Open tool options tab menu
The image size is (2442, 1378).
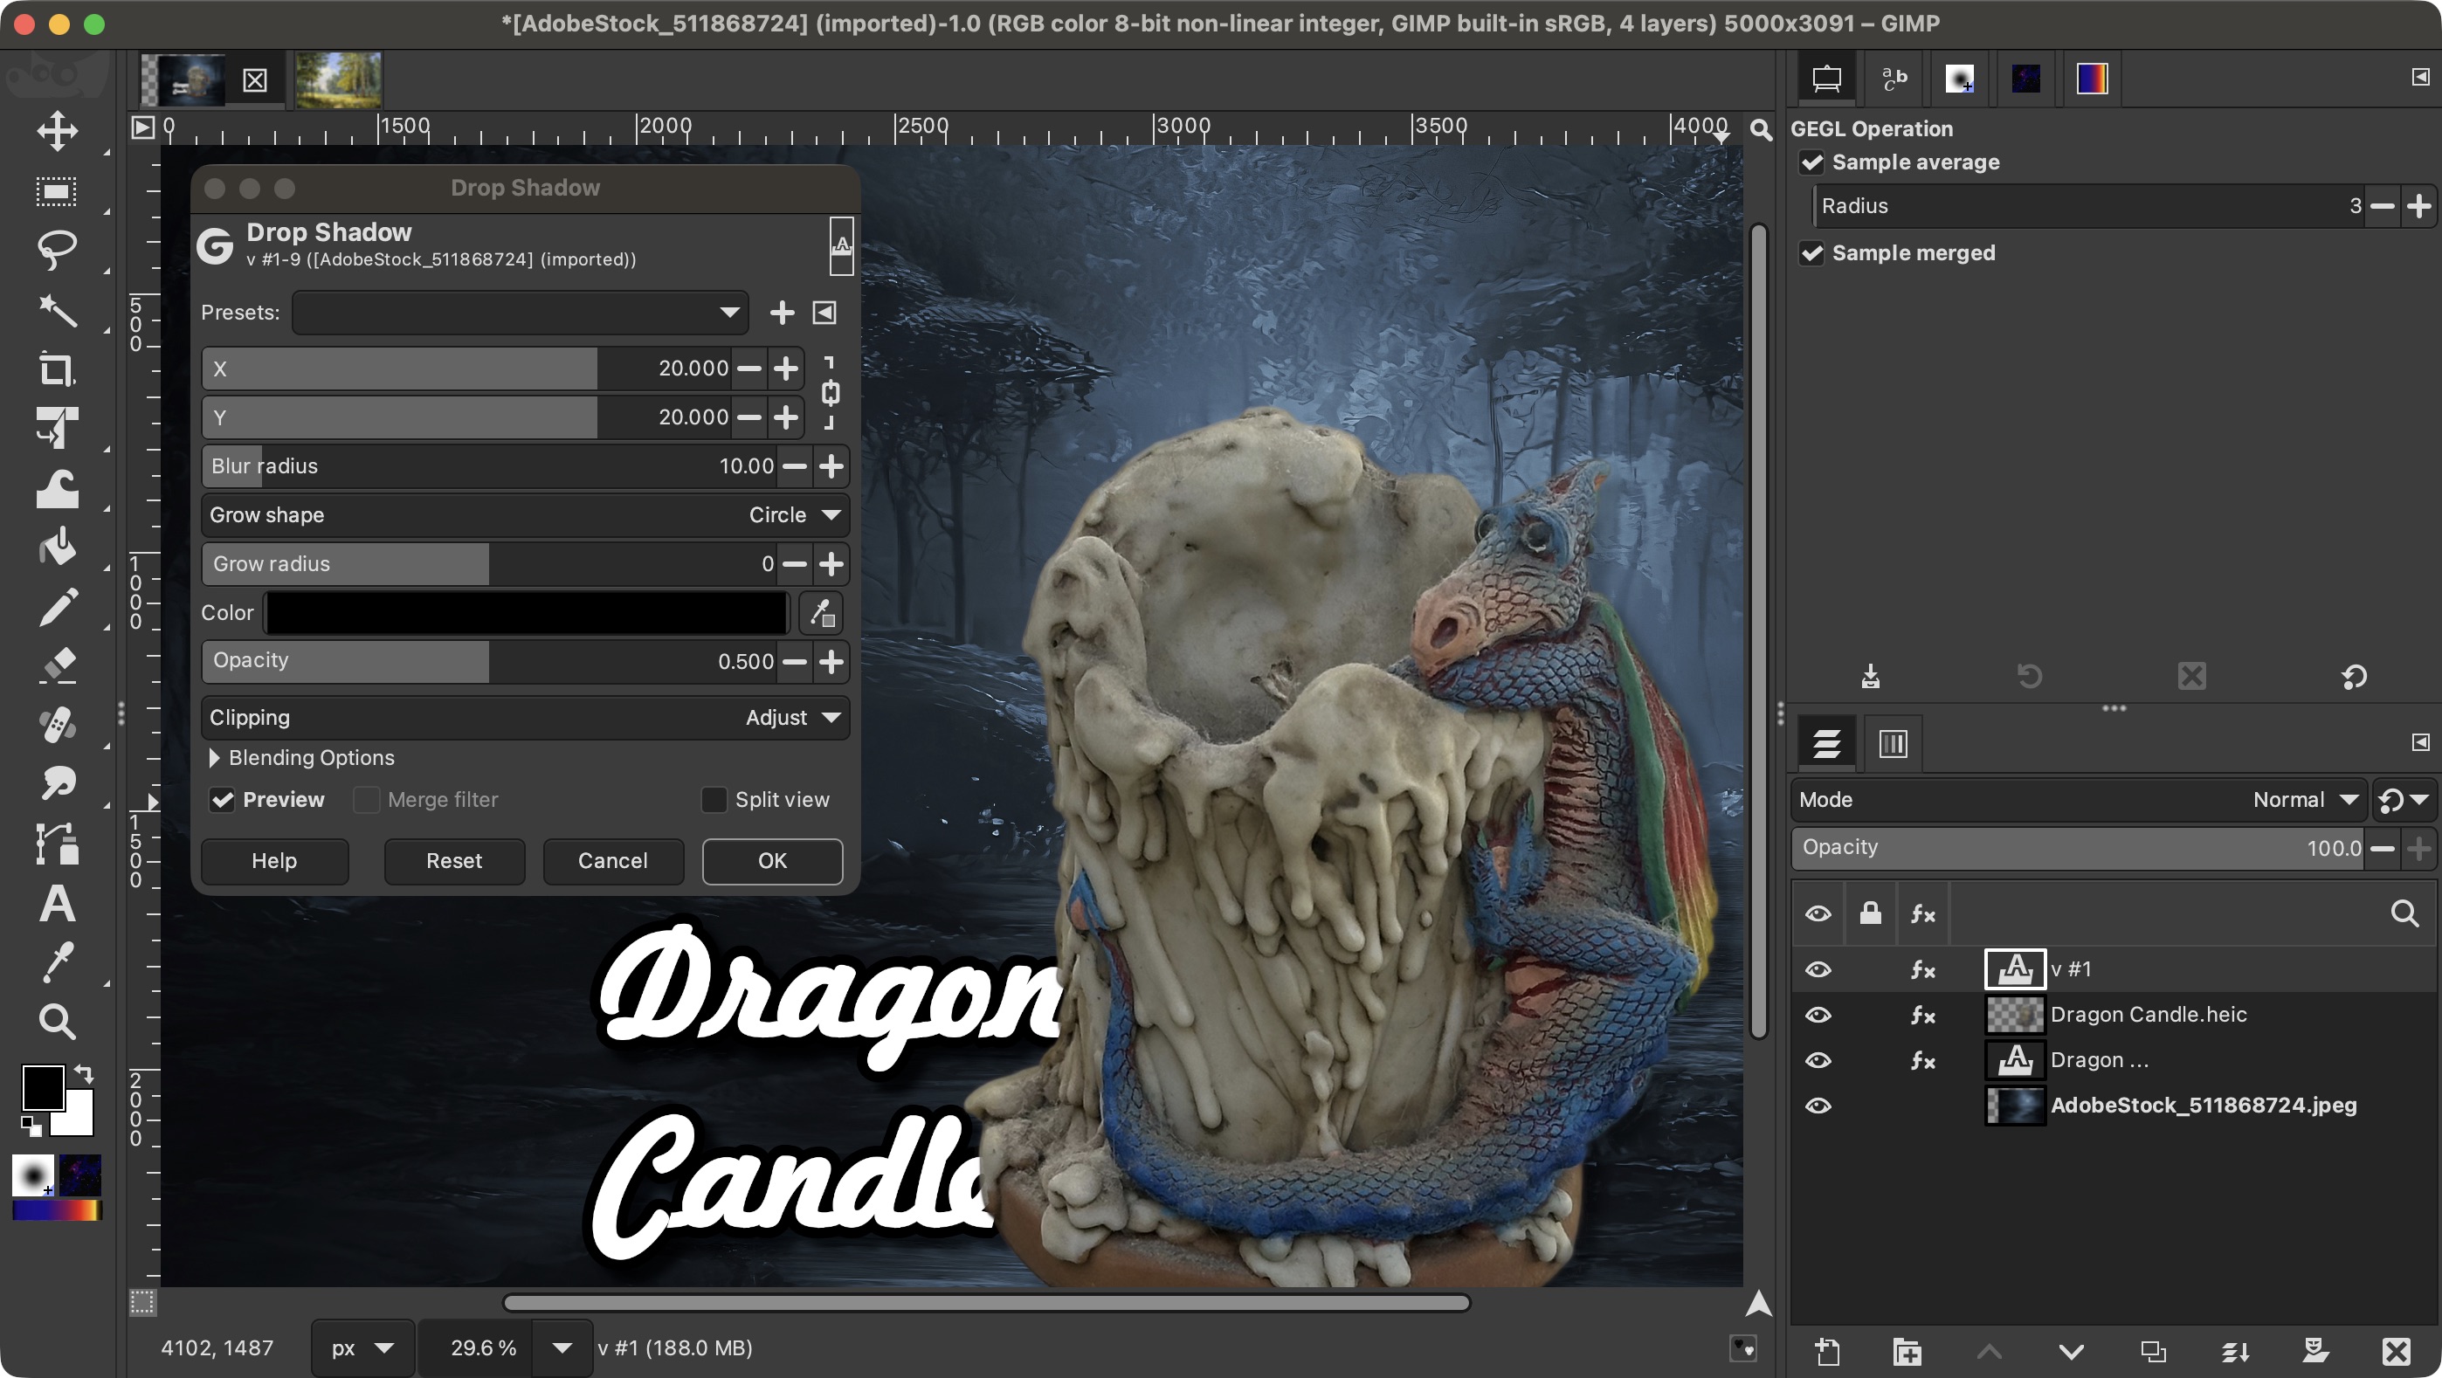click(x=2420, y=77)
